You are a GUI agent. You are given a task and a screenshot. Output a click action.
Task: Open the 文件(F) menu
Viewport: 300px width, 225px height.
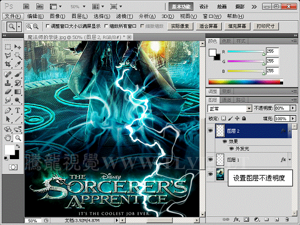tap(13, 16)
